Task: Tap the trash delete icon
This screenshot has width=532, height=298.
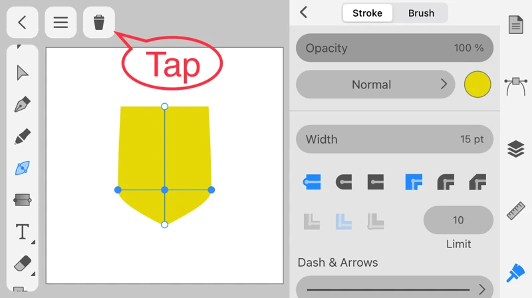Action: pos(99,23)
